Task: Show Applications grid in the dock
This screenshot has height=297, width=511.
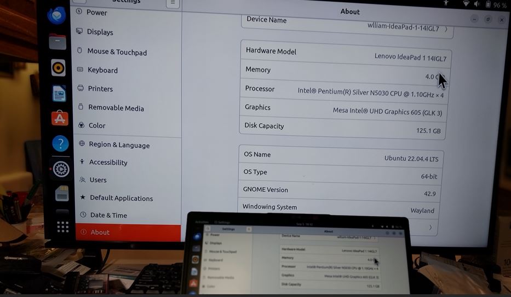Action: (x=62, y=227)
